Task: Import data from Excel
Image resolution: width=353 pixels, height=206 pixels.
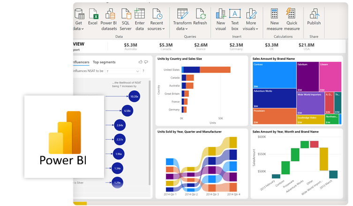Action: coord(93,17)
